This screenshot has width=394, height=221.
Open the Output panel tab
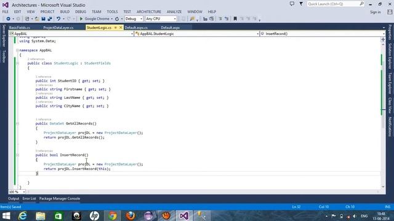click(14, 198)
